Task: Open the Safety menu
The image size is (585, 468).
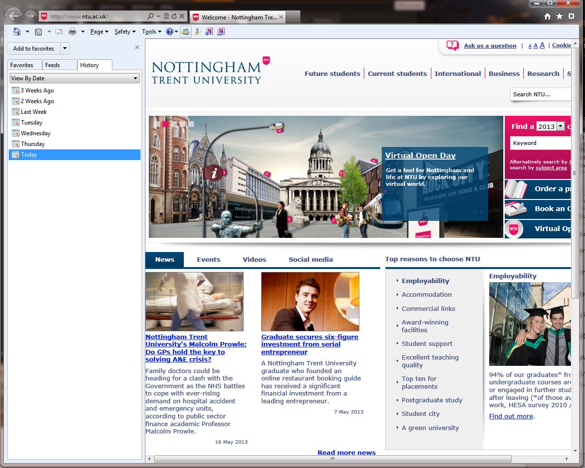Action: tap(125, 32)
